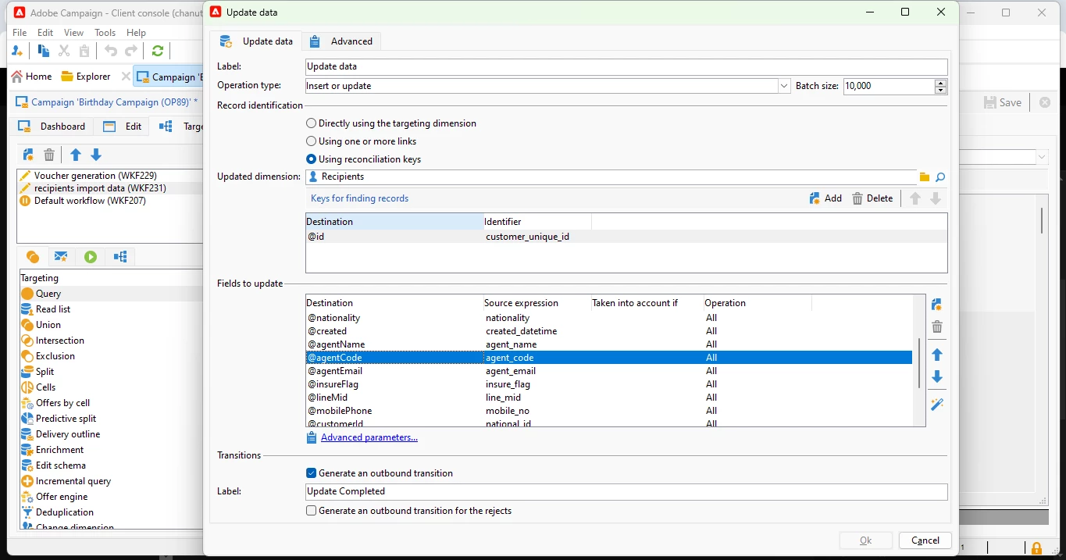Click Add button for reconciliation keys
This screenshot has width=1066, height=560.
click(x=825, y=198)
